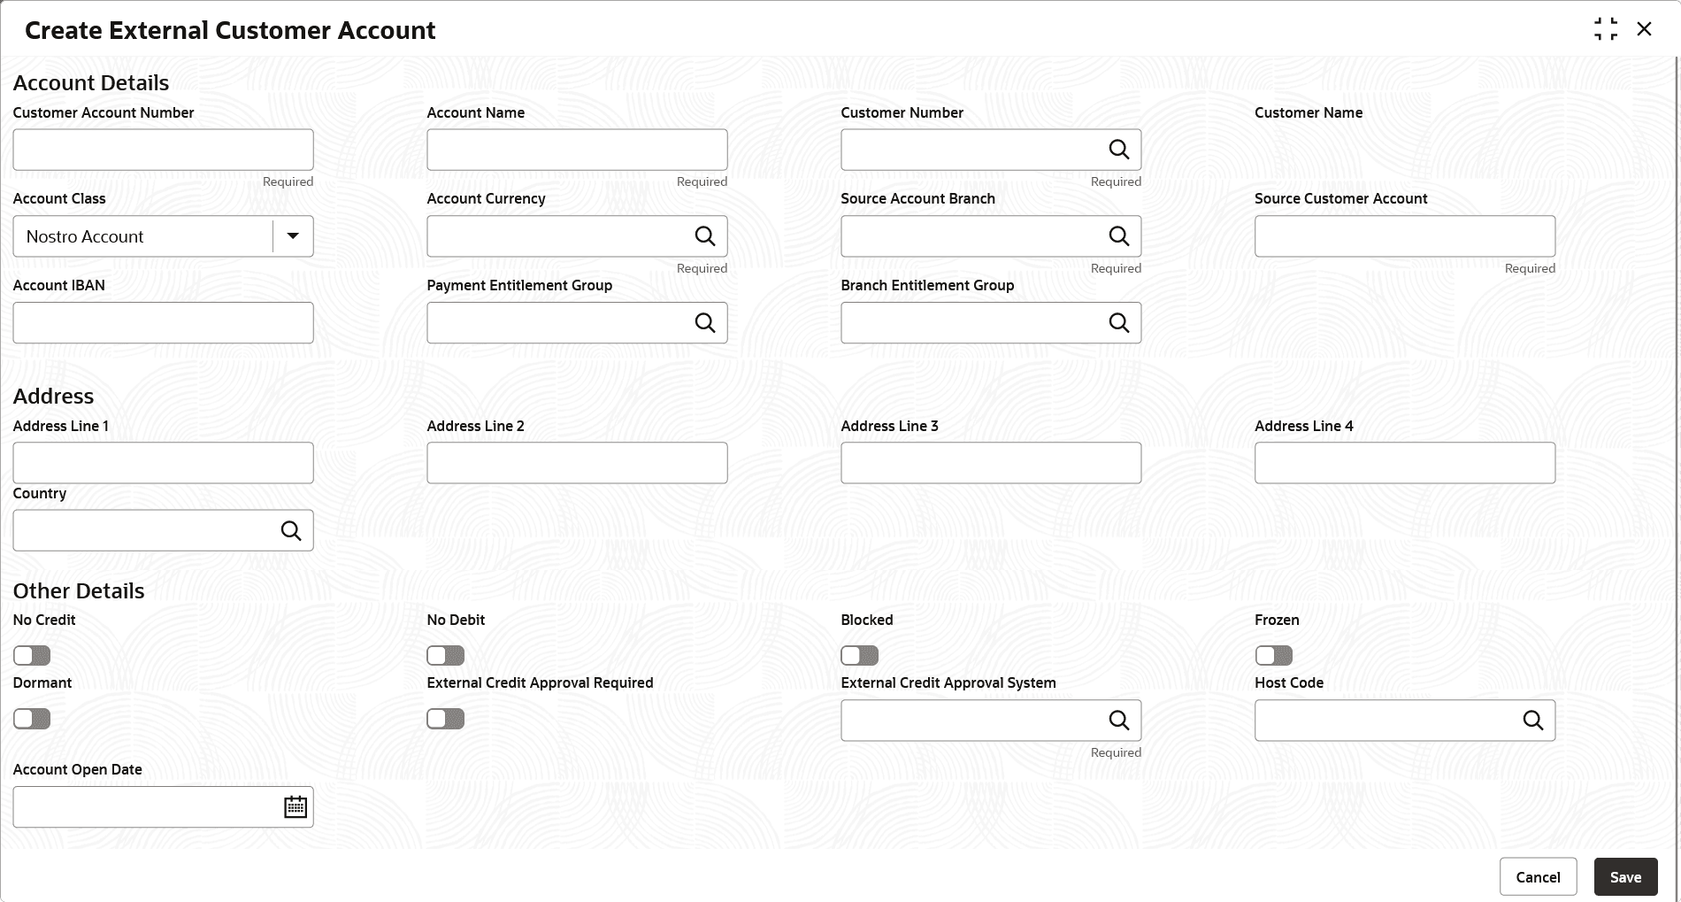Enable External Credit Approval Required toggle
The height and width of the screenshot is (902, 1681).
click(445, 719)
